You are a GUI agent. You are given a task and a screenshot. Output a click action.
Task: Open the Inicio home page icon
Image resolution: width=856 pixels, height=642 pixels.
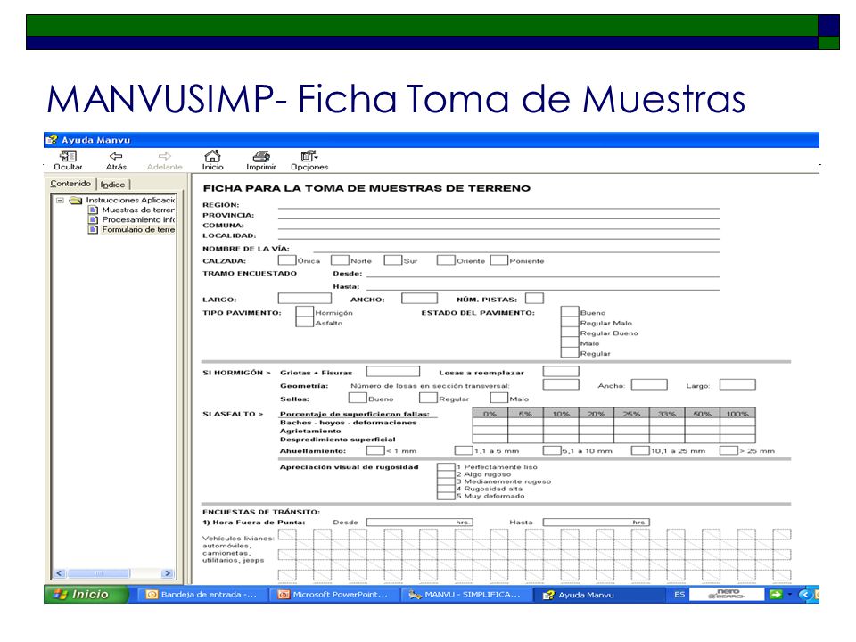(212, 156)
